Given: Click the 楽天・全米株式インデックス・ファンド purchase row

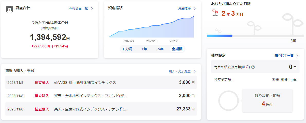Looking at the screenshot, I should click(101, 96).
